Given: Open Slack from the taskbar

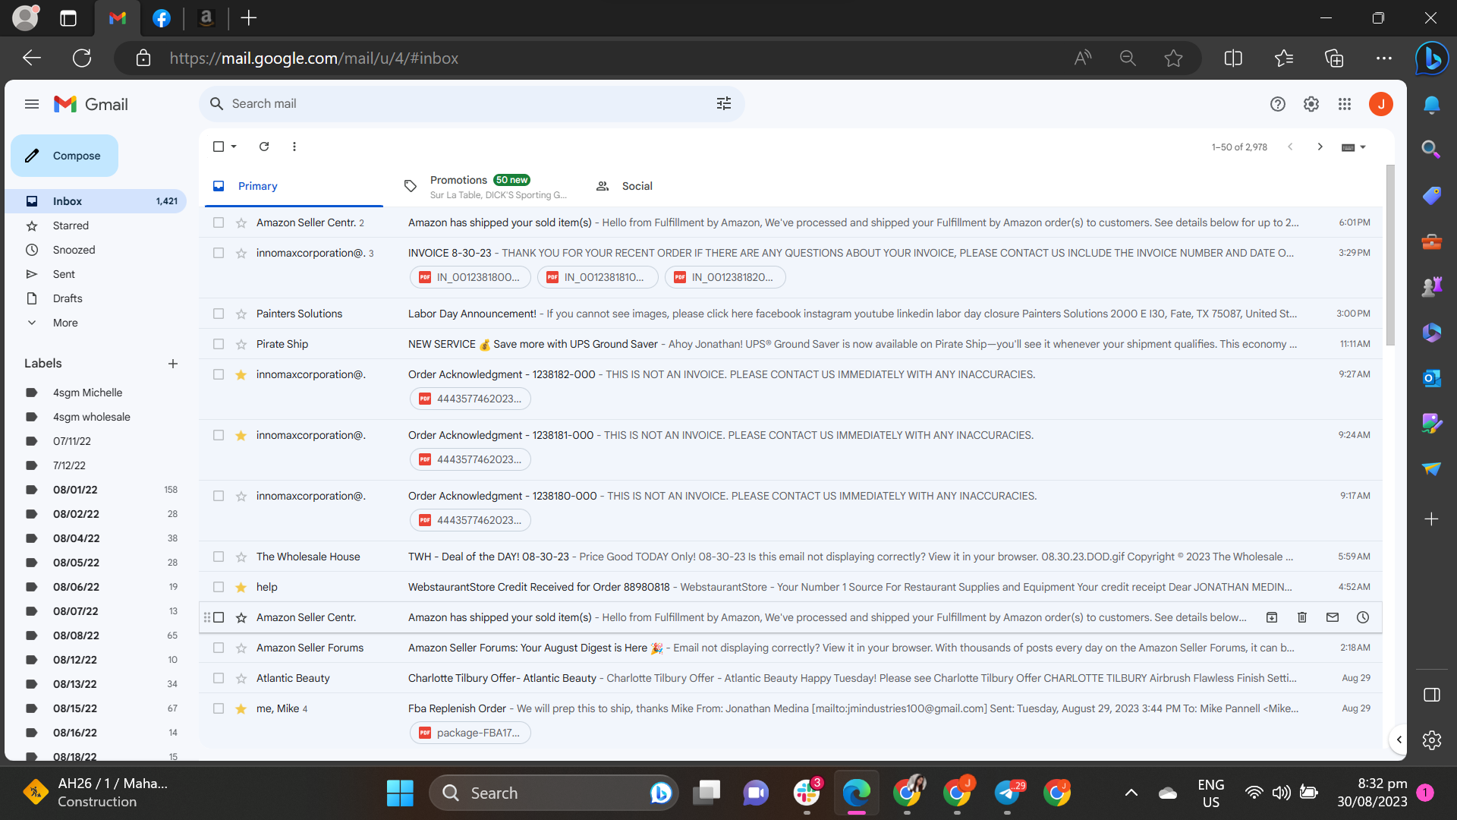Looking at the screenshot, I should [807, 793].
